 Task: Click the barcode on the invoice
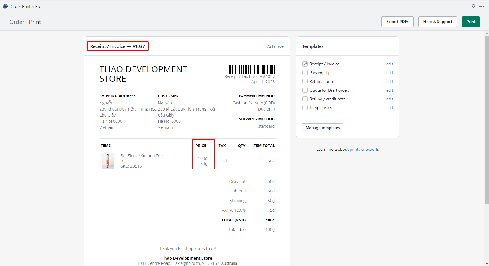pyautogui.click(x=251, y=69)
